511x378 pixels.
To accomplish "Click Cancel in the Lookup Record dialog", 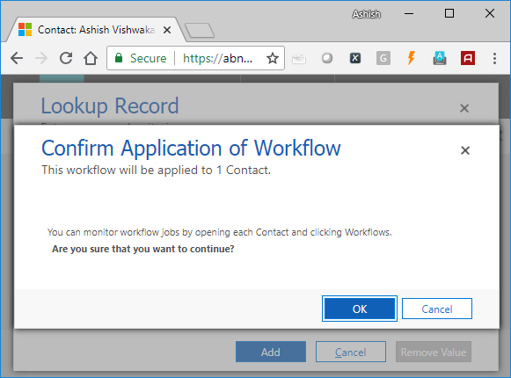I will (x=351, y=352).
